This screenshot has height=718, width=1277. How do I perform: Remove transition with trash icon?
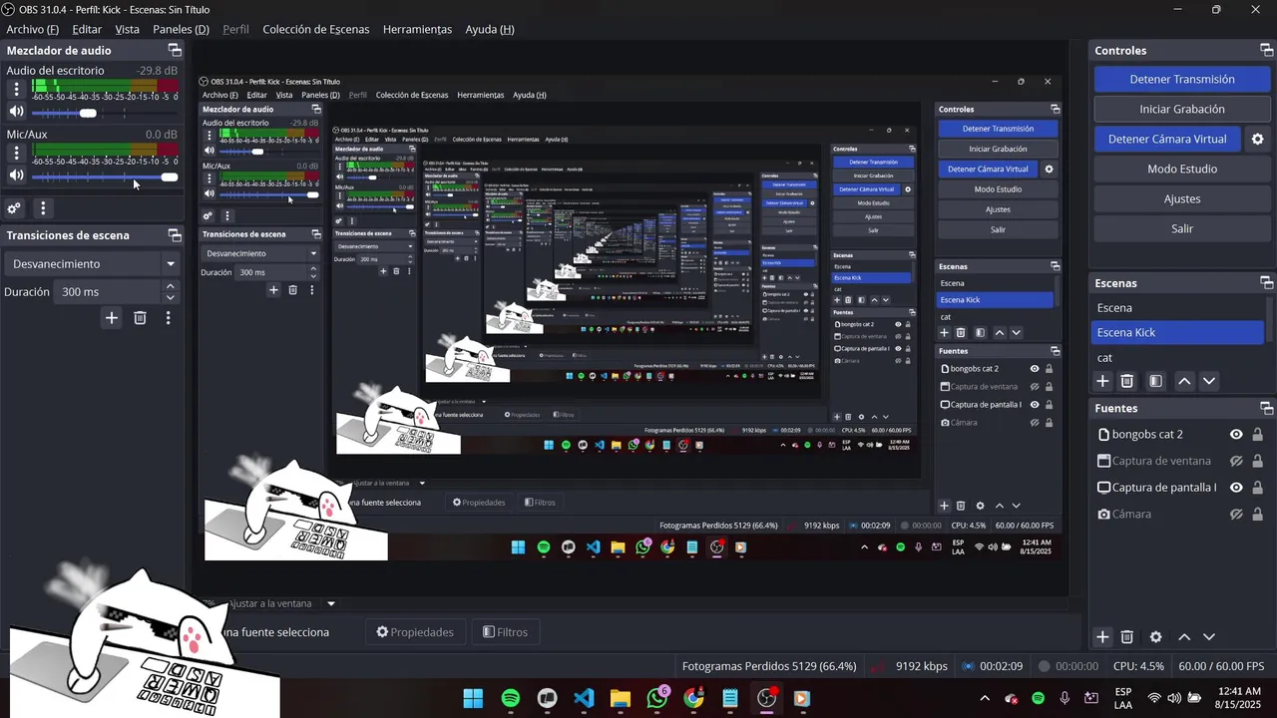point(140,318)
